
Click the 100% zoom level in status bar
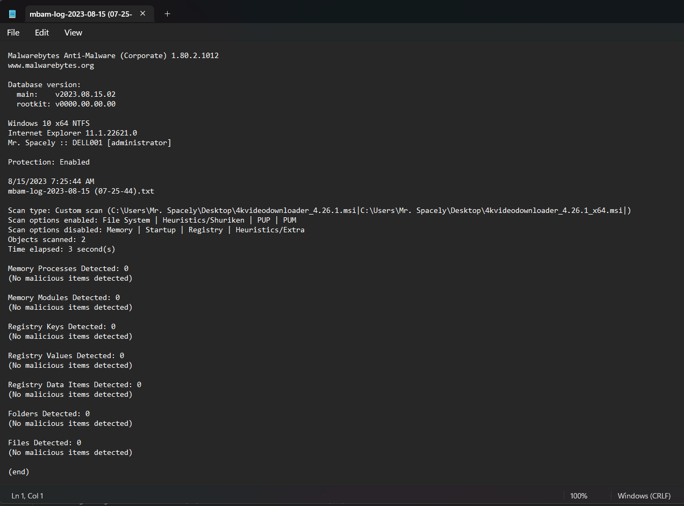[x=579, y=496]
